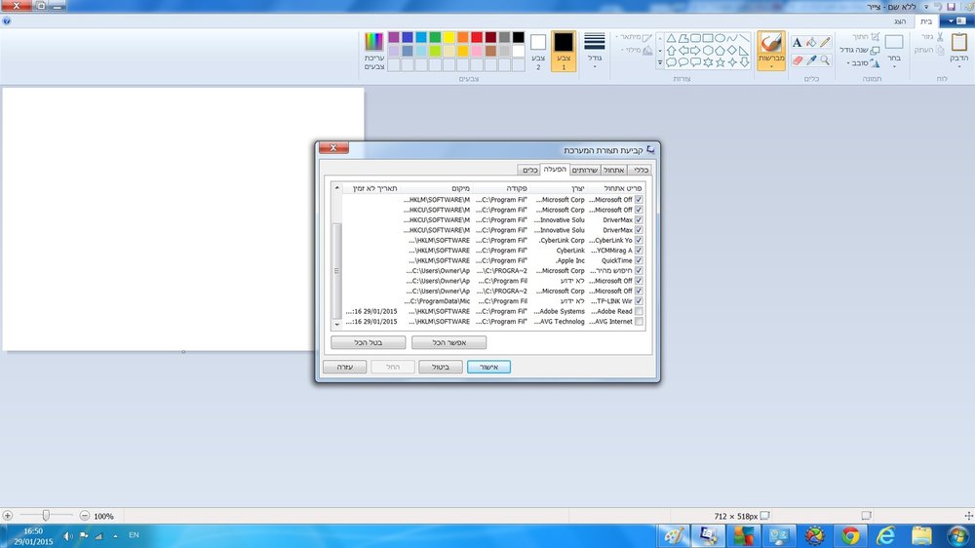The image size is (975, 548).
Task: Uncheck the QuickTime startup item
Action: [x=639, y=260]
